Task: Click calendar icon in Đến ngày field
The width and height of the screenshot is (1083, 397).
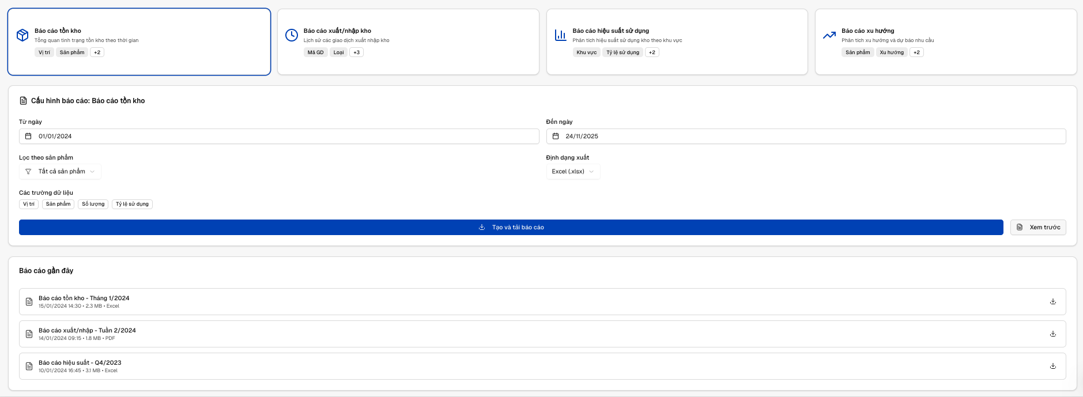Action: tap(556, 137)
